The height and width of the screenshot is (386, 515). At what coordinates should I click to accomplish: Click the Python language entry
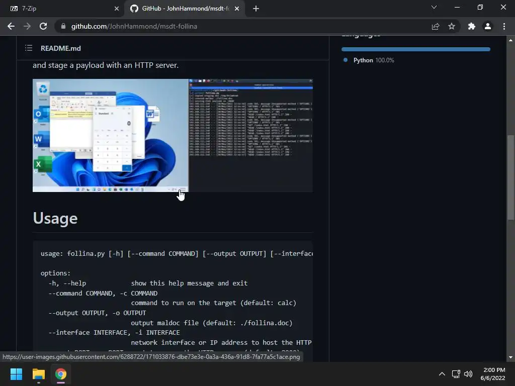[369, 60]
